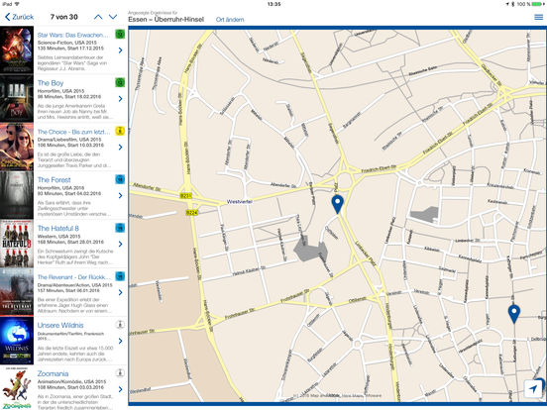Select cinema map pin near Westviertel roundabout

point(337,204)
